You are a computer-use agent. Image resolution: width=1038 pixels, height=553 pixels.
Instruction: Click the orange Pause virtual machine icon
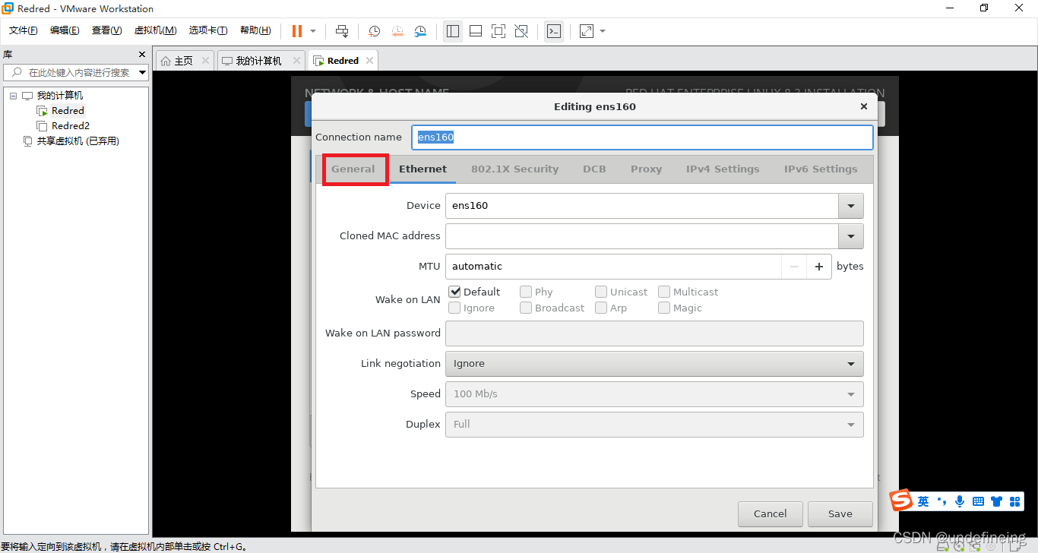click(x=297, y=31)
